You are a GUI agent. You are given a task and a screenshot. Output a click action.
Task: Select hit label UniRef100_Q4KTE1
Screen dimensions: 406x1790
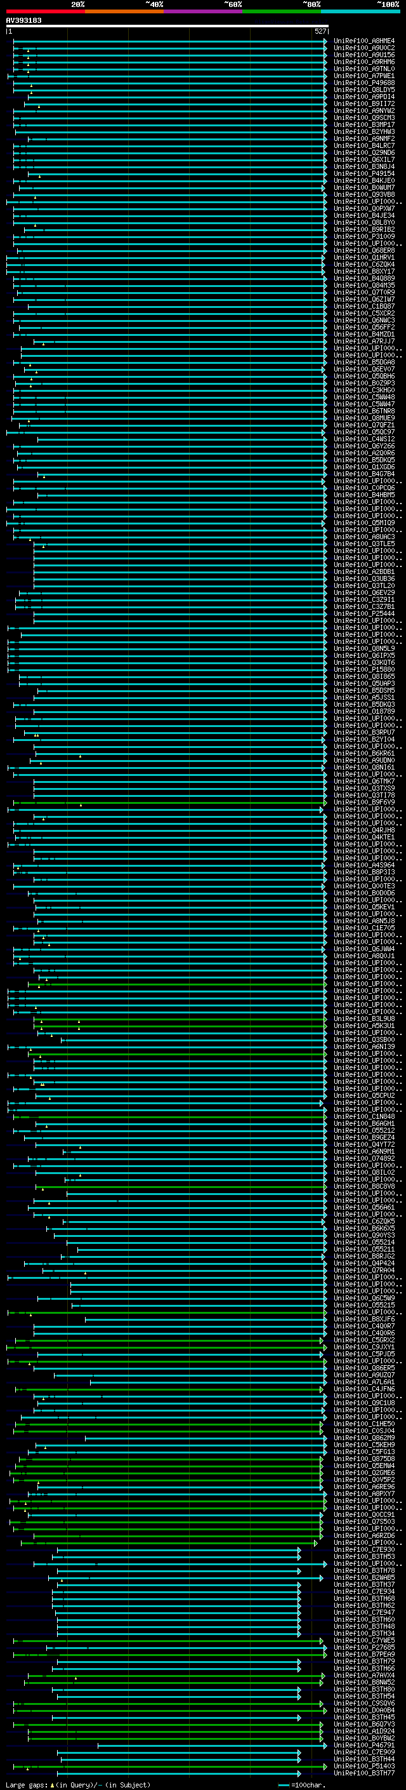[x=364, y=838]
